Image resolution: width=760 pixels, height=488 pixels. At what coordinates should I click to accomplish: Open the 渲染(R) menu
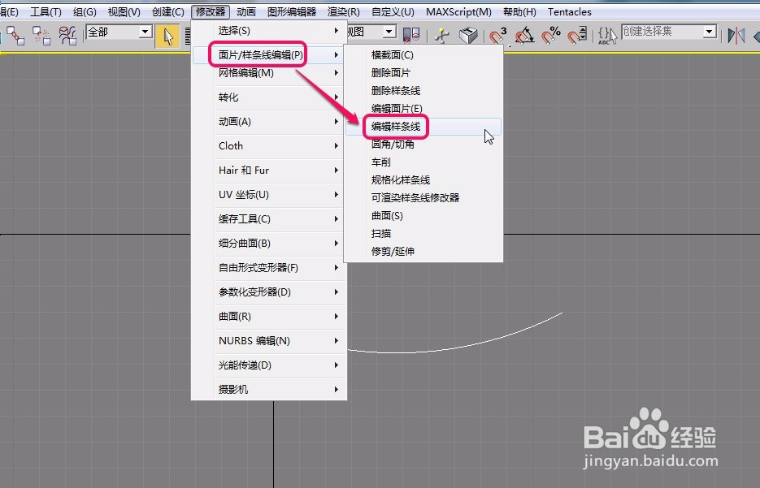pyautogui.click(x=344, y=12)
